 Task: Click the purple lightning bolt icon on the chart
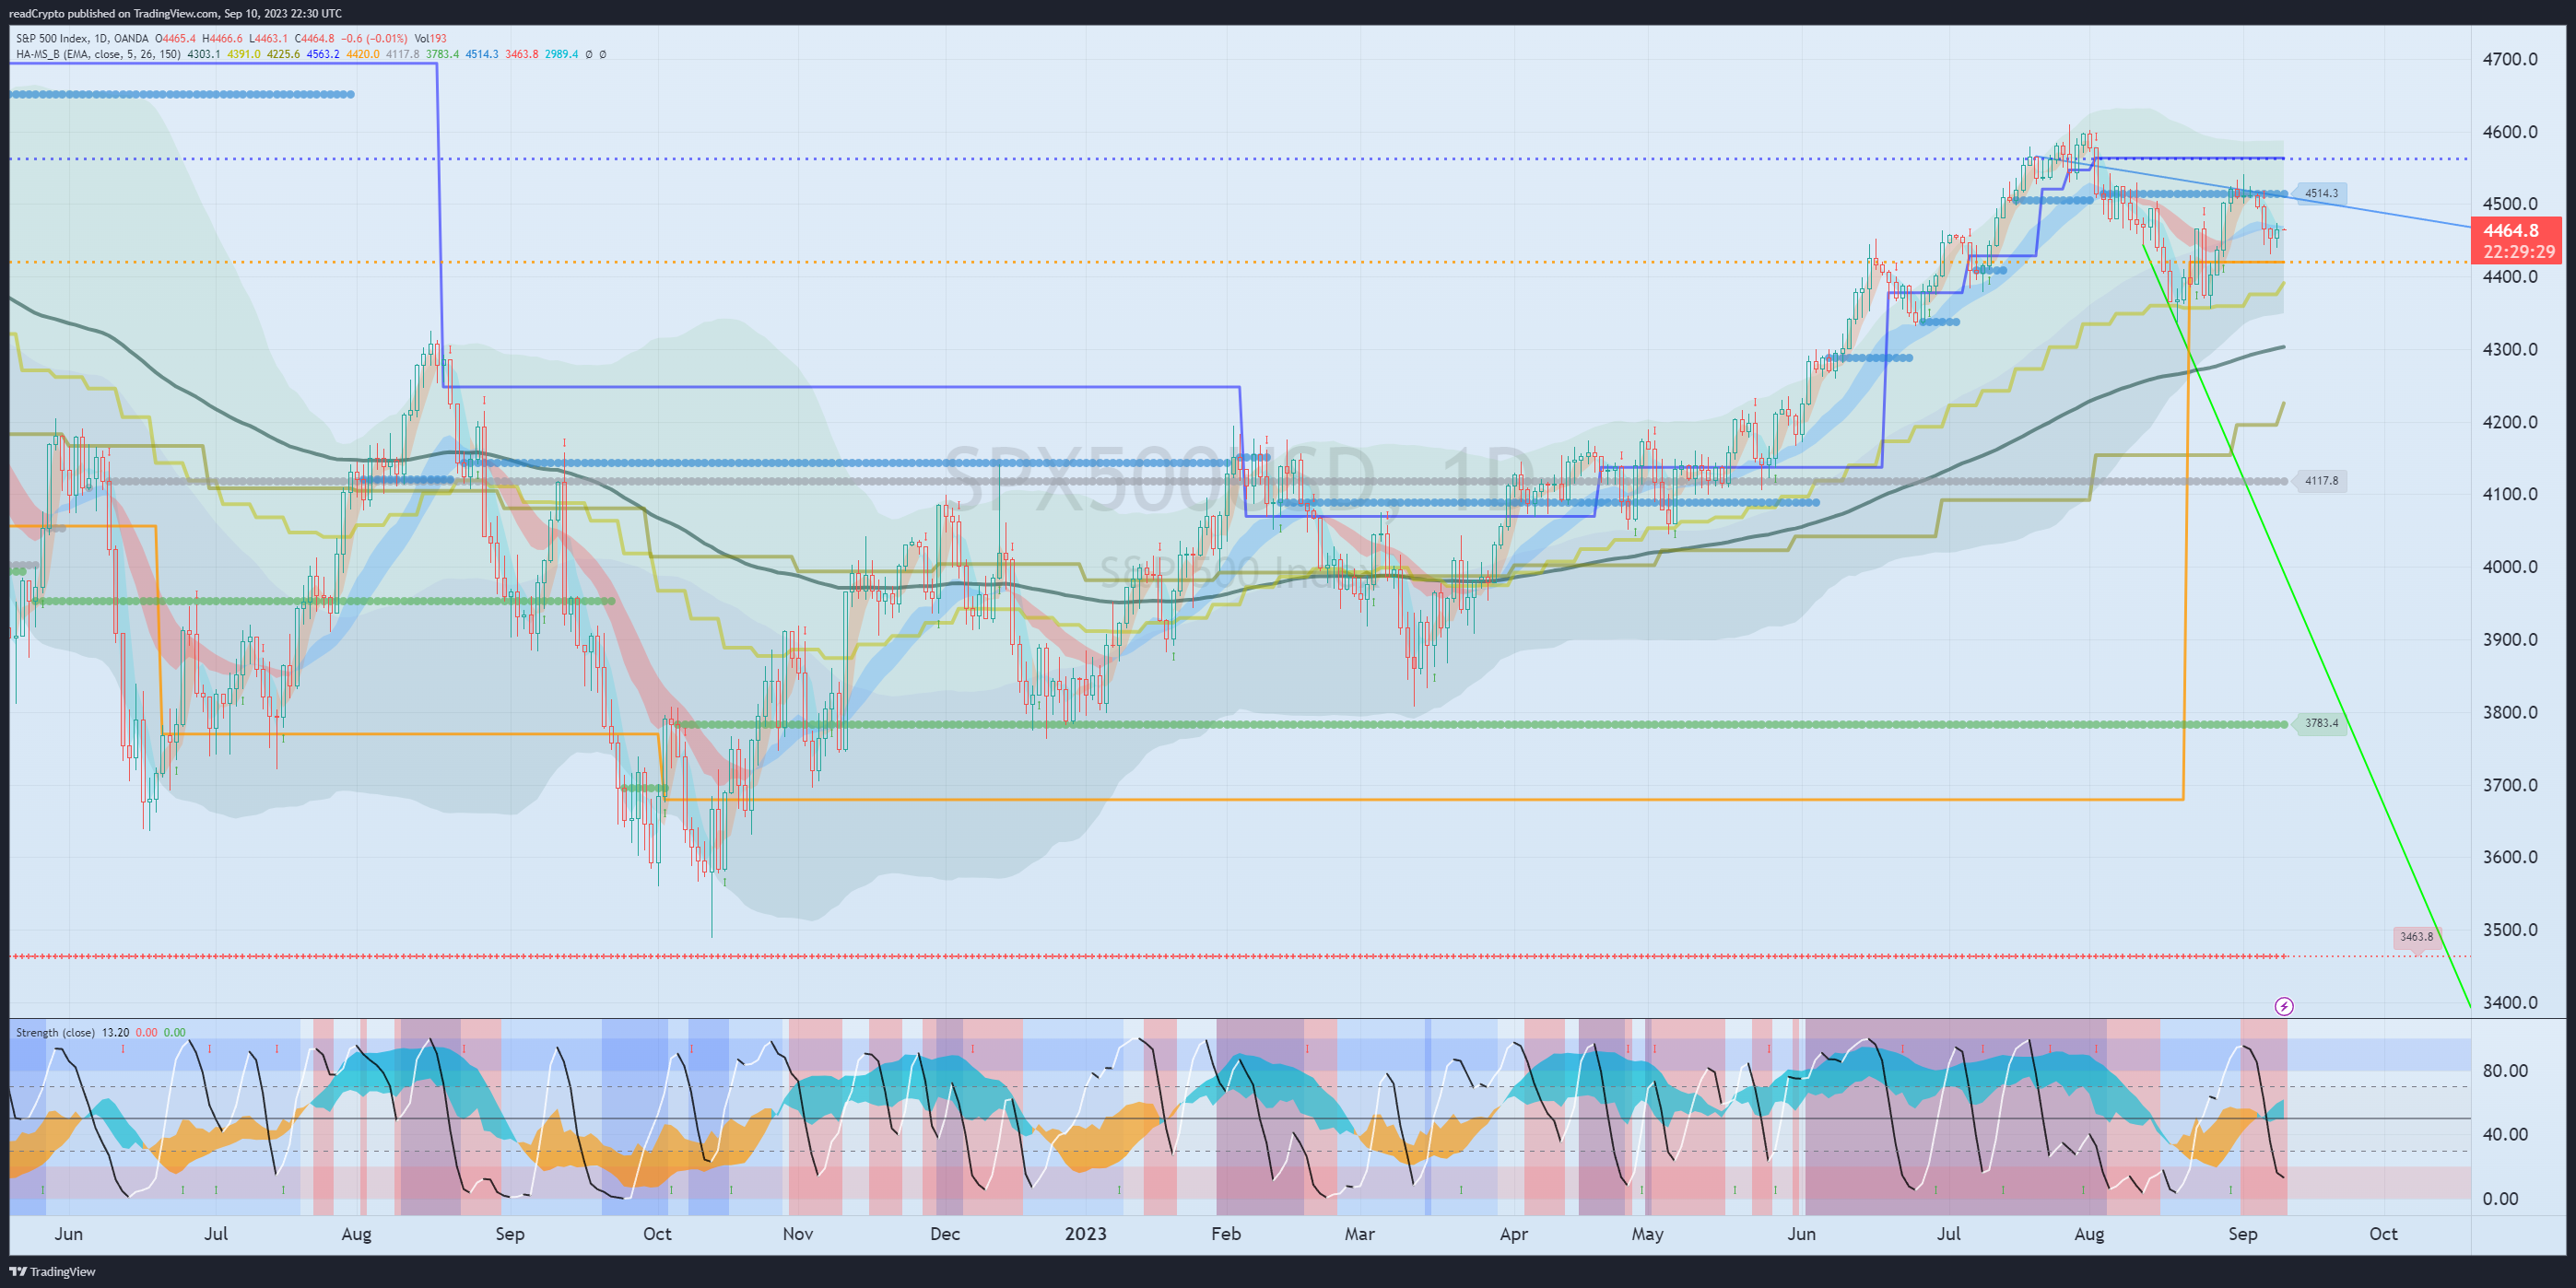[2283, 1006]
